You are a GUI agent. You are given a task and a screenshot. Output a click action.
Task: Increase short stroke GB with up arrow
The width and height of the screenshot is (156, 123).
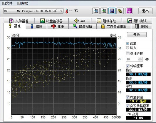point(140,58)
